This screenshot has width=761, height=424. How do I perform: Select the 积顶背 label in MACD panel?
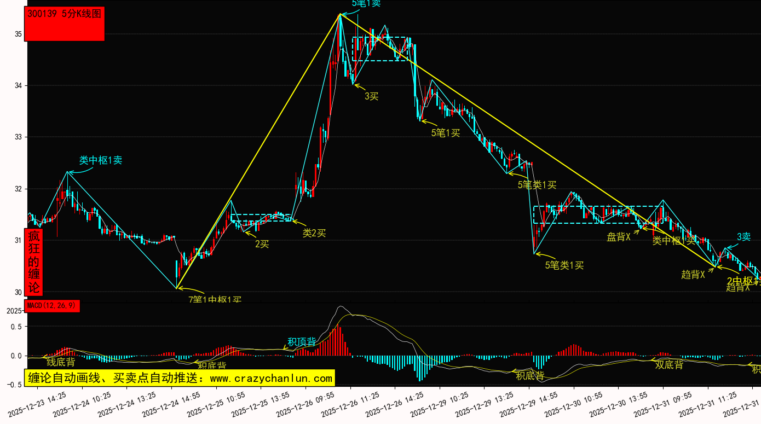302,342
